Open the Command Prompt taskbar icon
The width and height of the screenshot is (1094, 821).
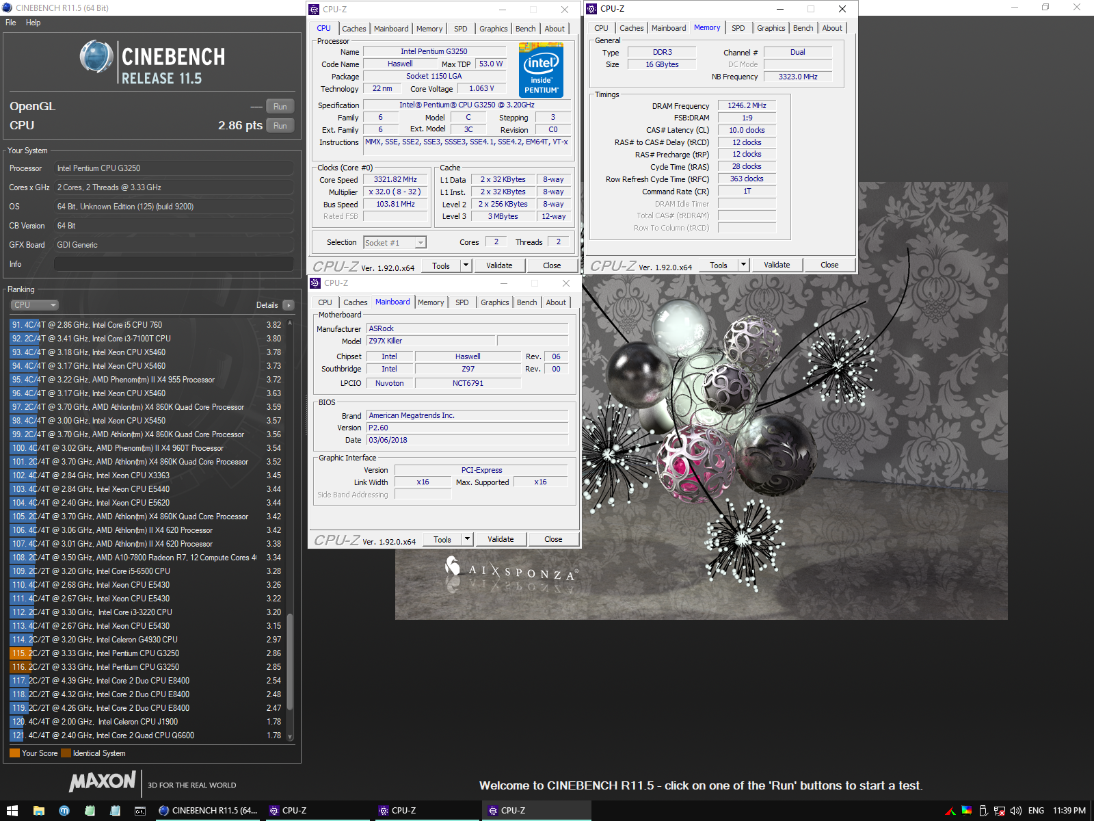140,811
